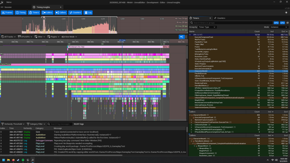Viewport: 290px width, 163px height.
Task: Click the log horizontal scrollbar
Action: [x=61, y=155]
